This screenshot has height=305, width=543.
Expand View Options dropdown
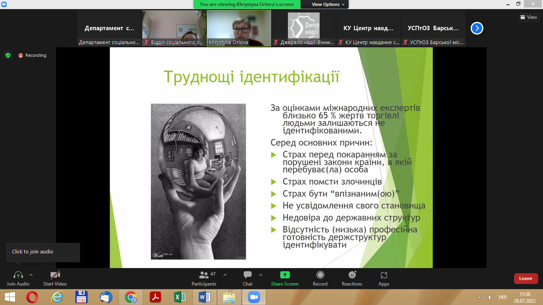325,4
